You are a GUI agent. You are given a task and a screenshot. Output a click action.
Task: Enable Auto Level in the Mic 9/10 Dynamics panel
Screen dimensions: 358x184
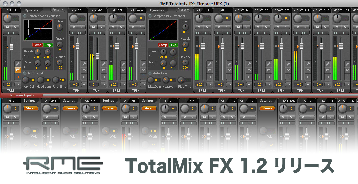pos(150,73)
